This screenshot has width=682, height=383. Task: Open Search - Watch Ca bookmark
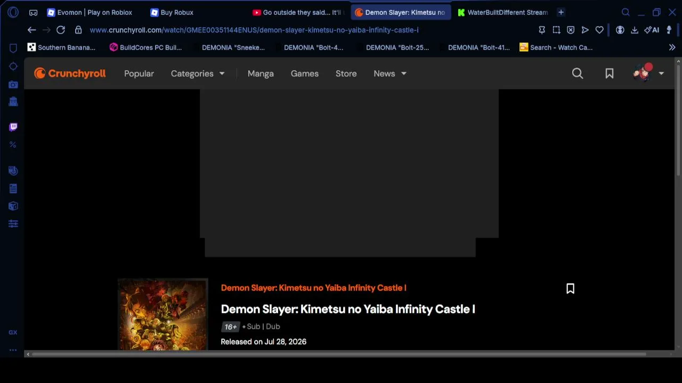(556, 47)
